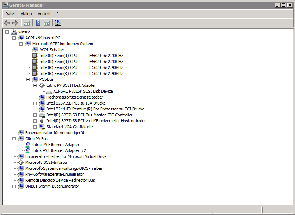
Task: Click the Hochpräzisionsereigniszeitgeber device icon
Action: 42,97
